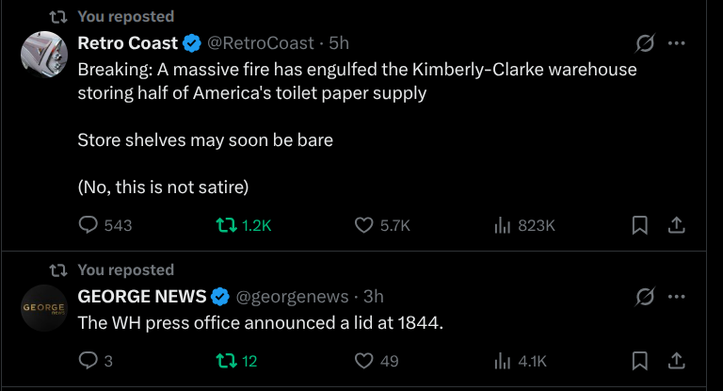Viewport: 723px width, 391px height.
Task: Click the GEORGE NEWS profile avatar
Action: click(x=43, y=309)
